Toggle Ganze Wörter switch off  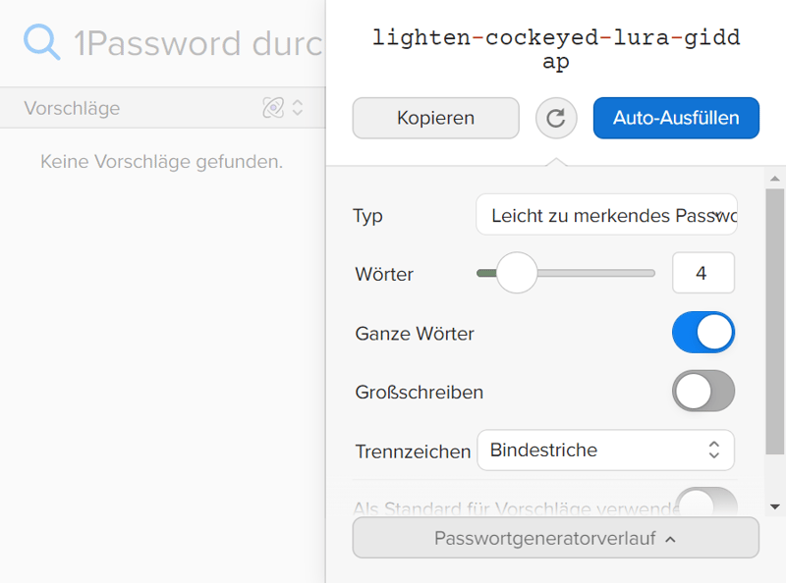point(703,333)
